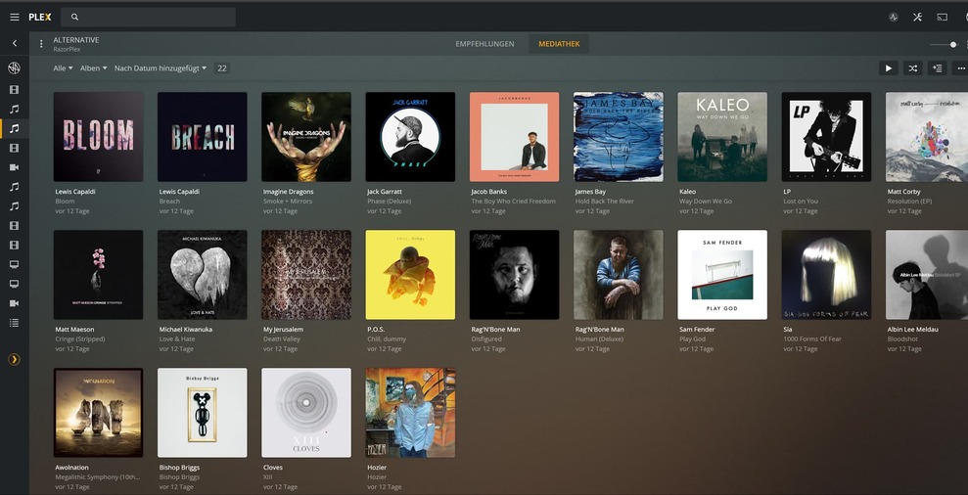This screenshot has width=968, height=495.
Task: Open the Jack Garratt Phase album cover
Action: tap(410, 136)
